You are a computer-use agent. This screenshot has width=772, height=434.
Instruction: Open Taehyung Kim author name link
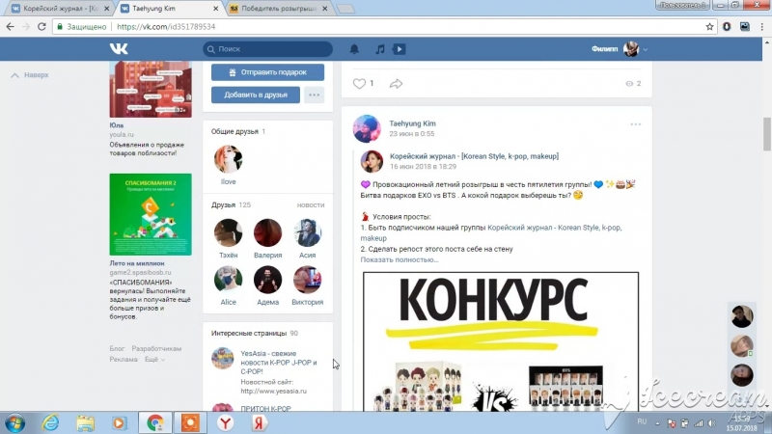point(412,123)
